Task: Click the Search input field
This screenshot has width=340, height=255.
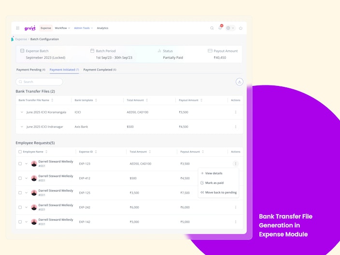Action: tap(39, 82)
